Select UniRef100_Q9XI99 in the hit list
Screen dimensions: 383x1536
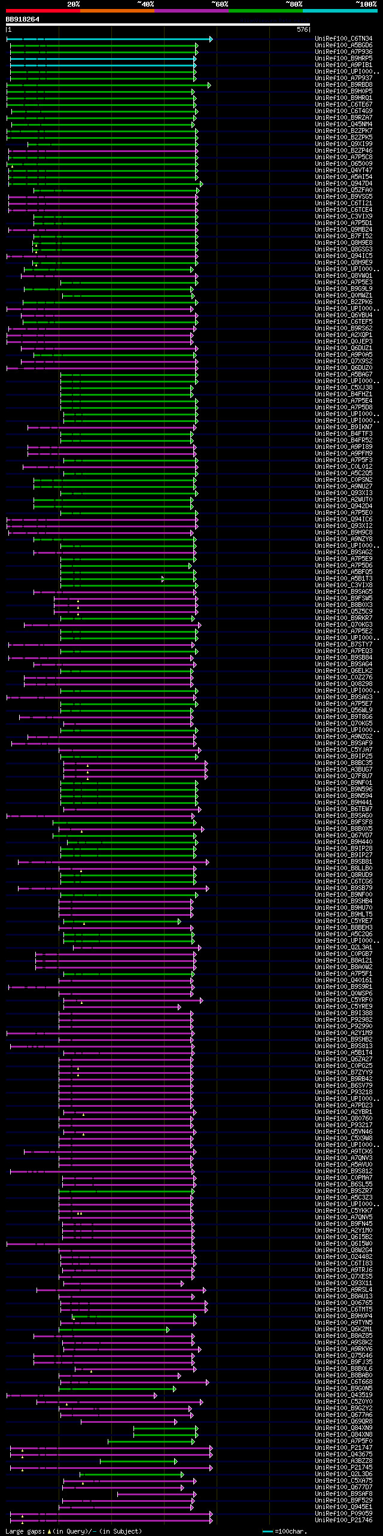click(x=344, y=144)
